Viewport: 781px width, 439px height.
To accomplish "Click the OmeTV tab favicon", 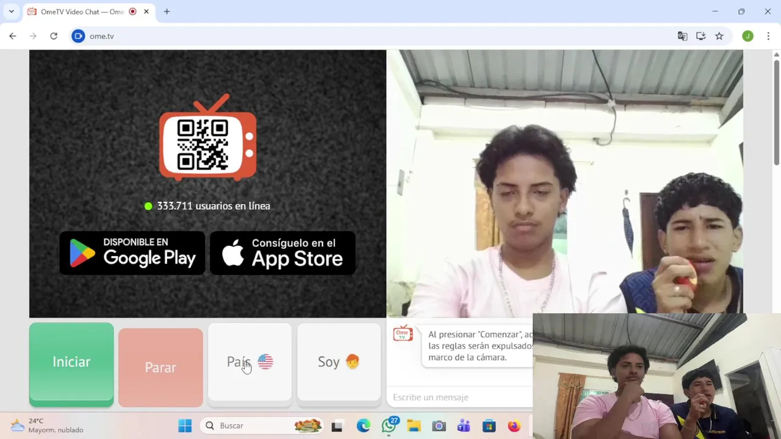I will click(32, 12).
